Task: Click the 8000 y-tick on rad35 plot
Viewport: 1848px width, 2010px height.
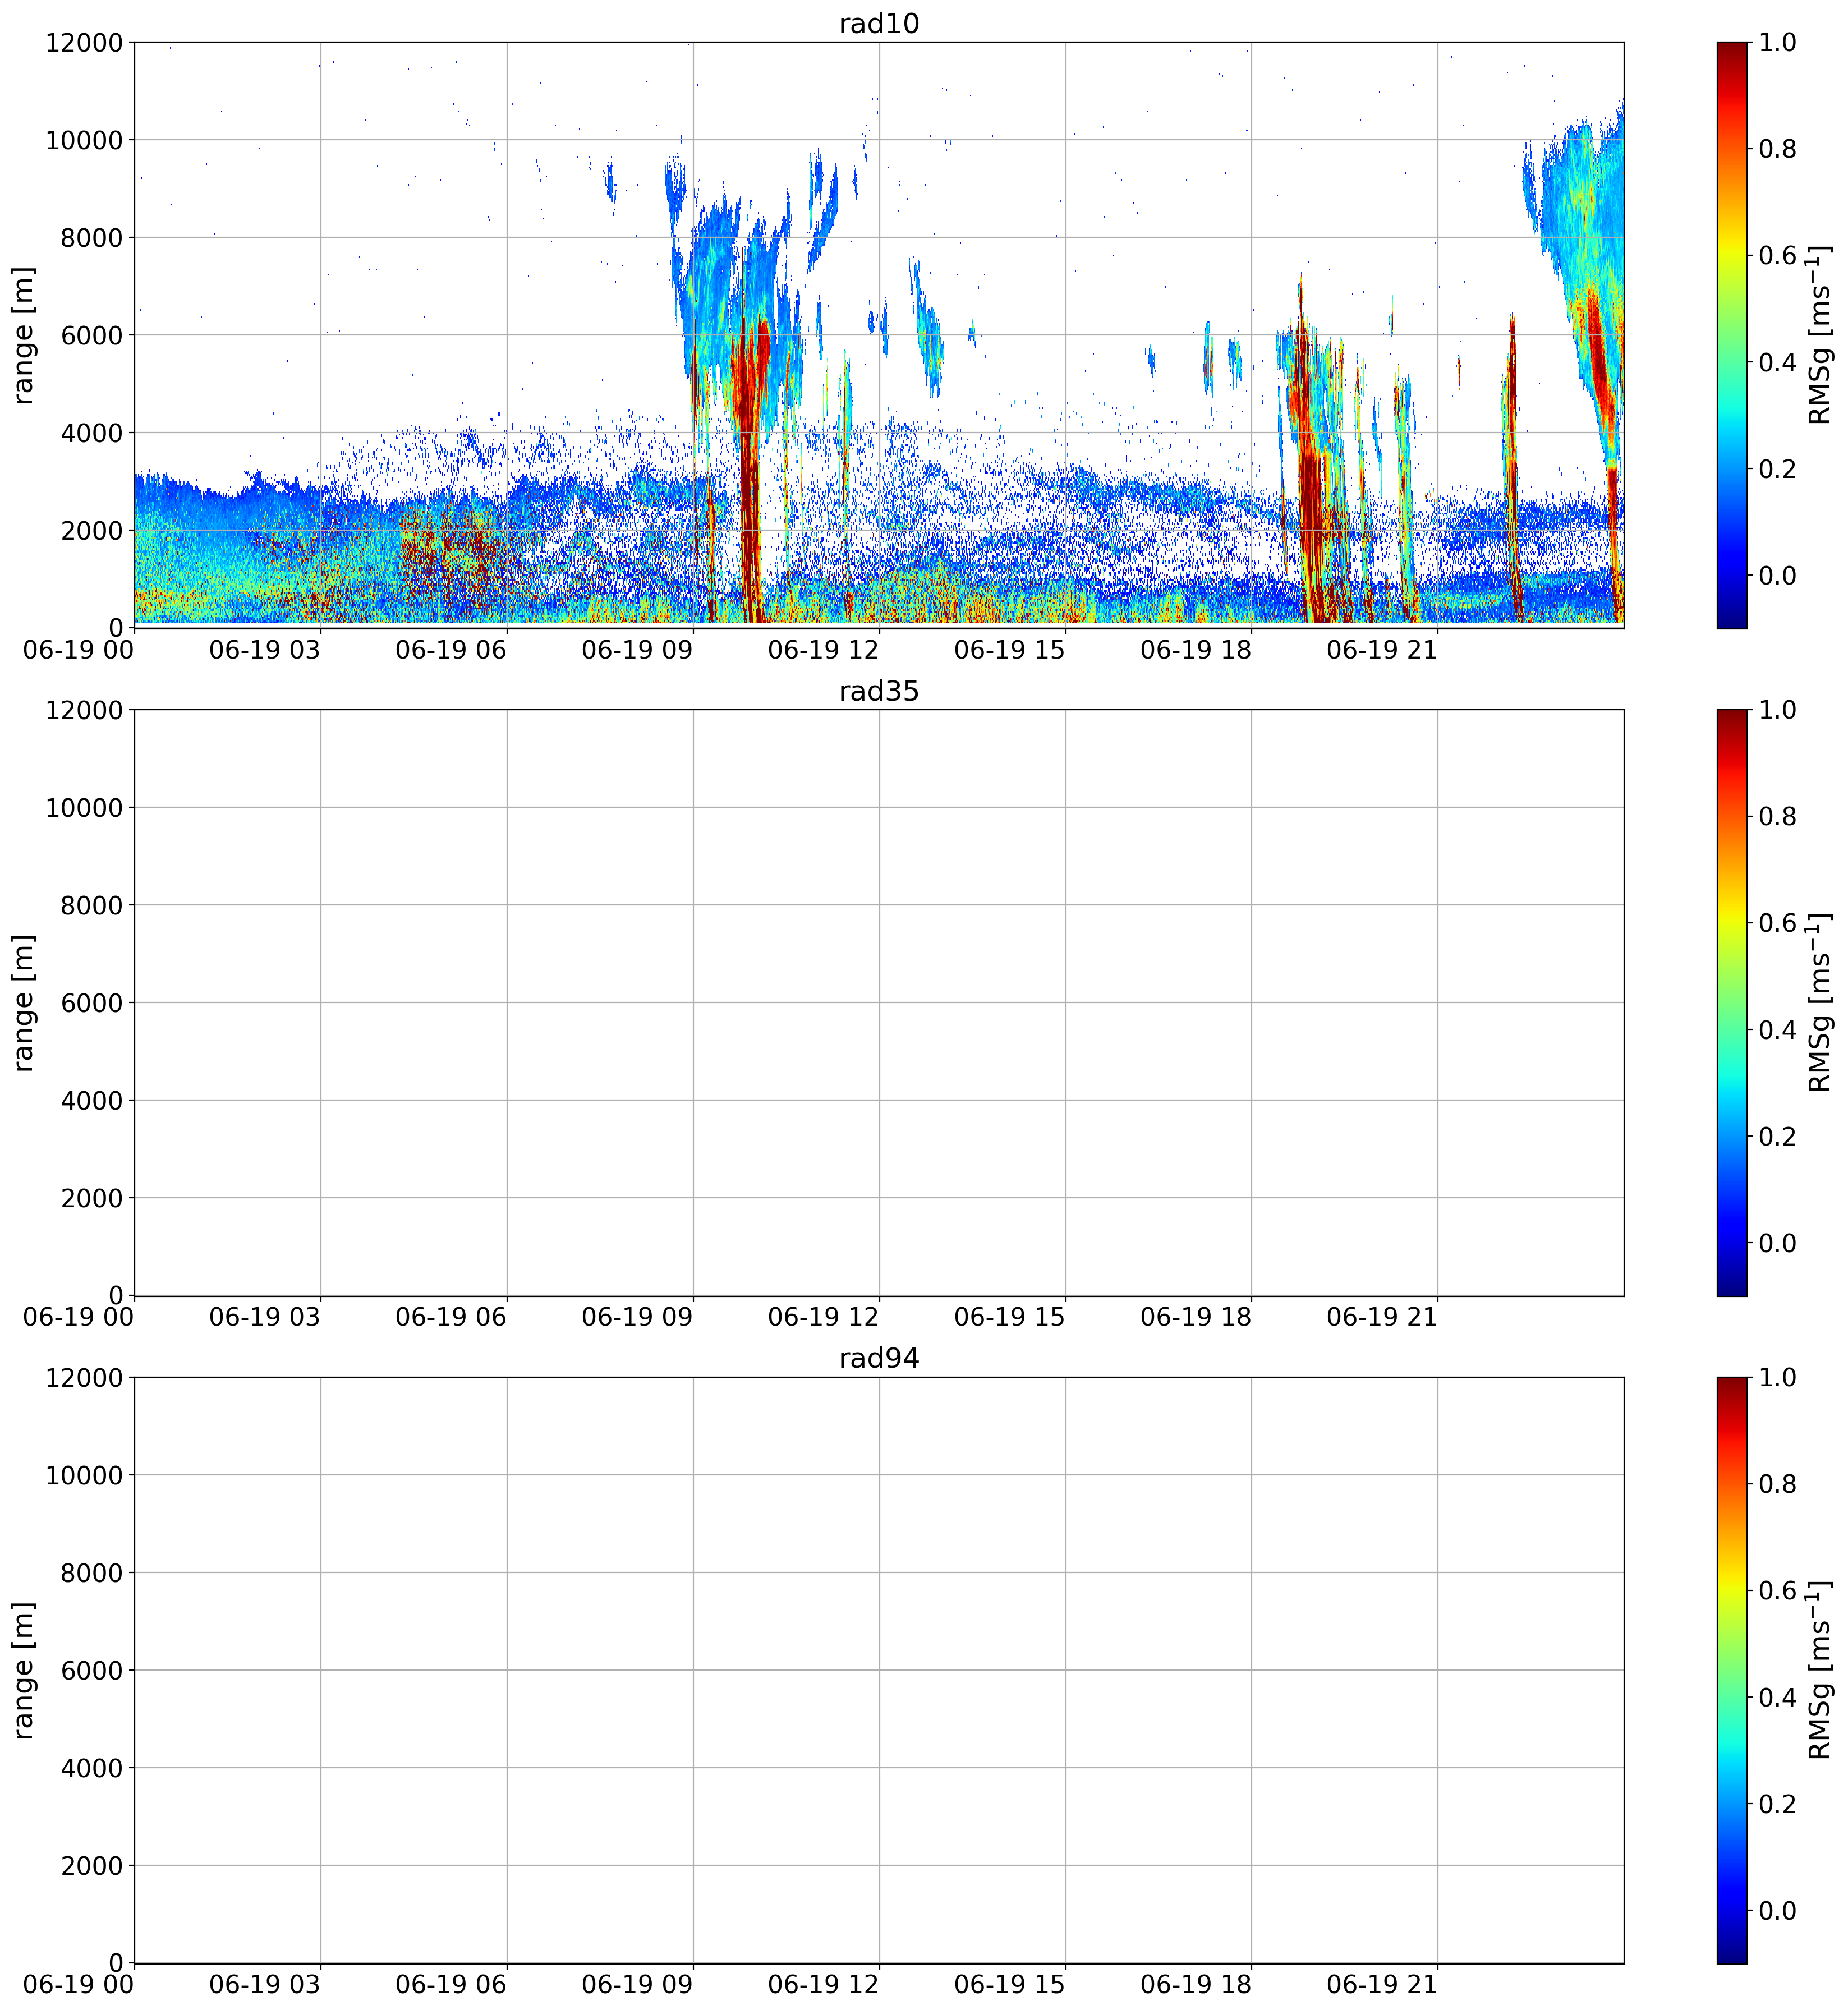Action: click(x=92, y=906)
